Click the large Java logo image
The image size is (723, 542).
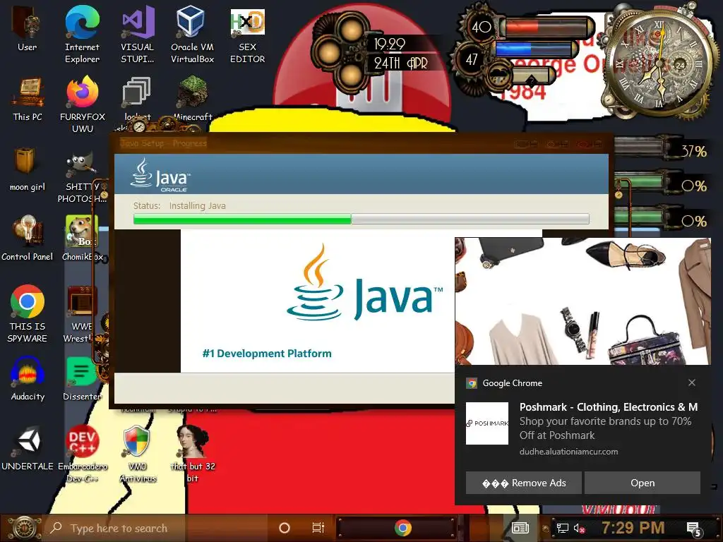(364, 282)
